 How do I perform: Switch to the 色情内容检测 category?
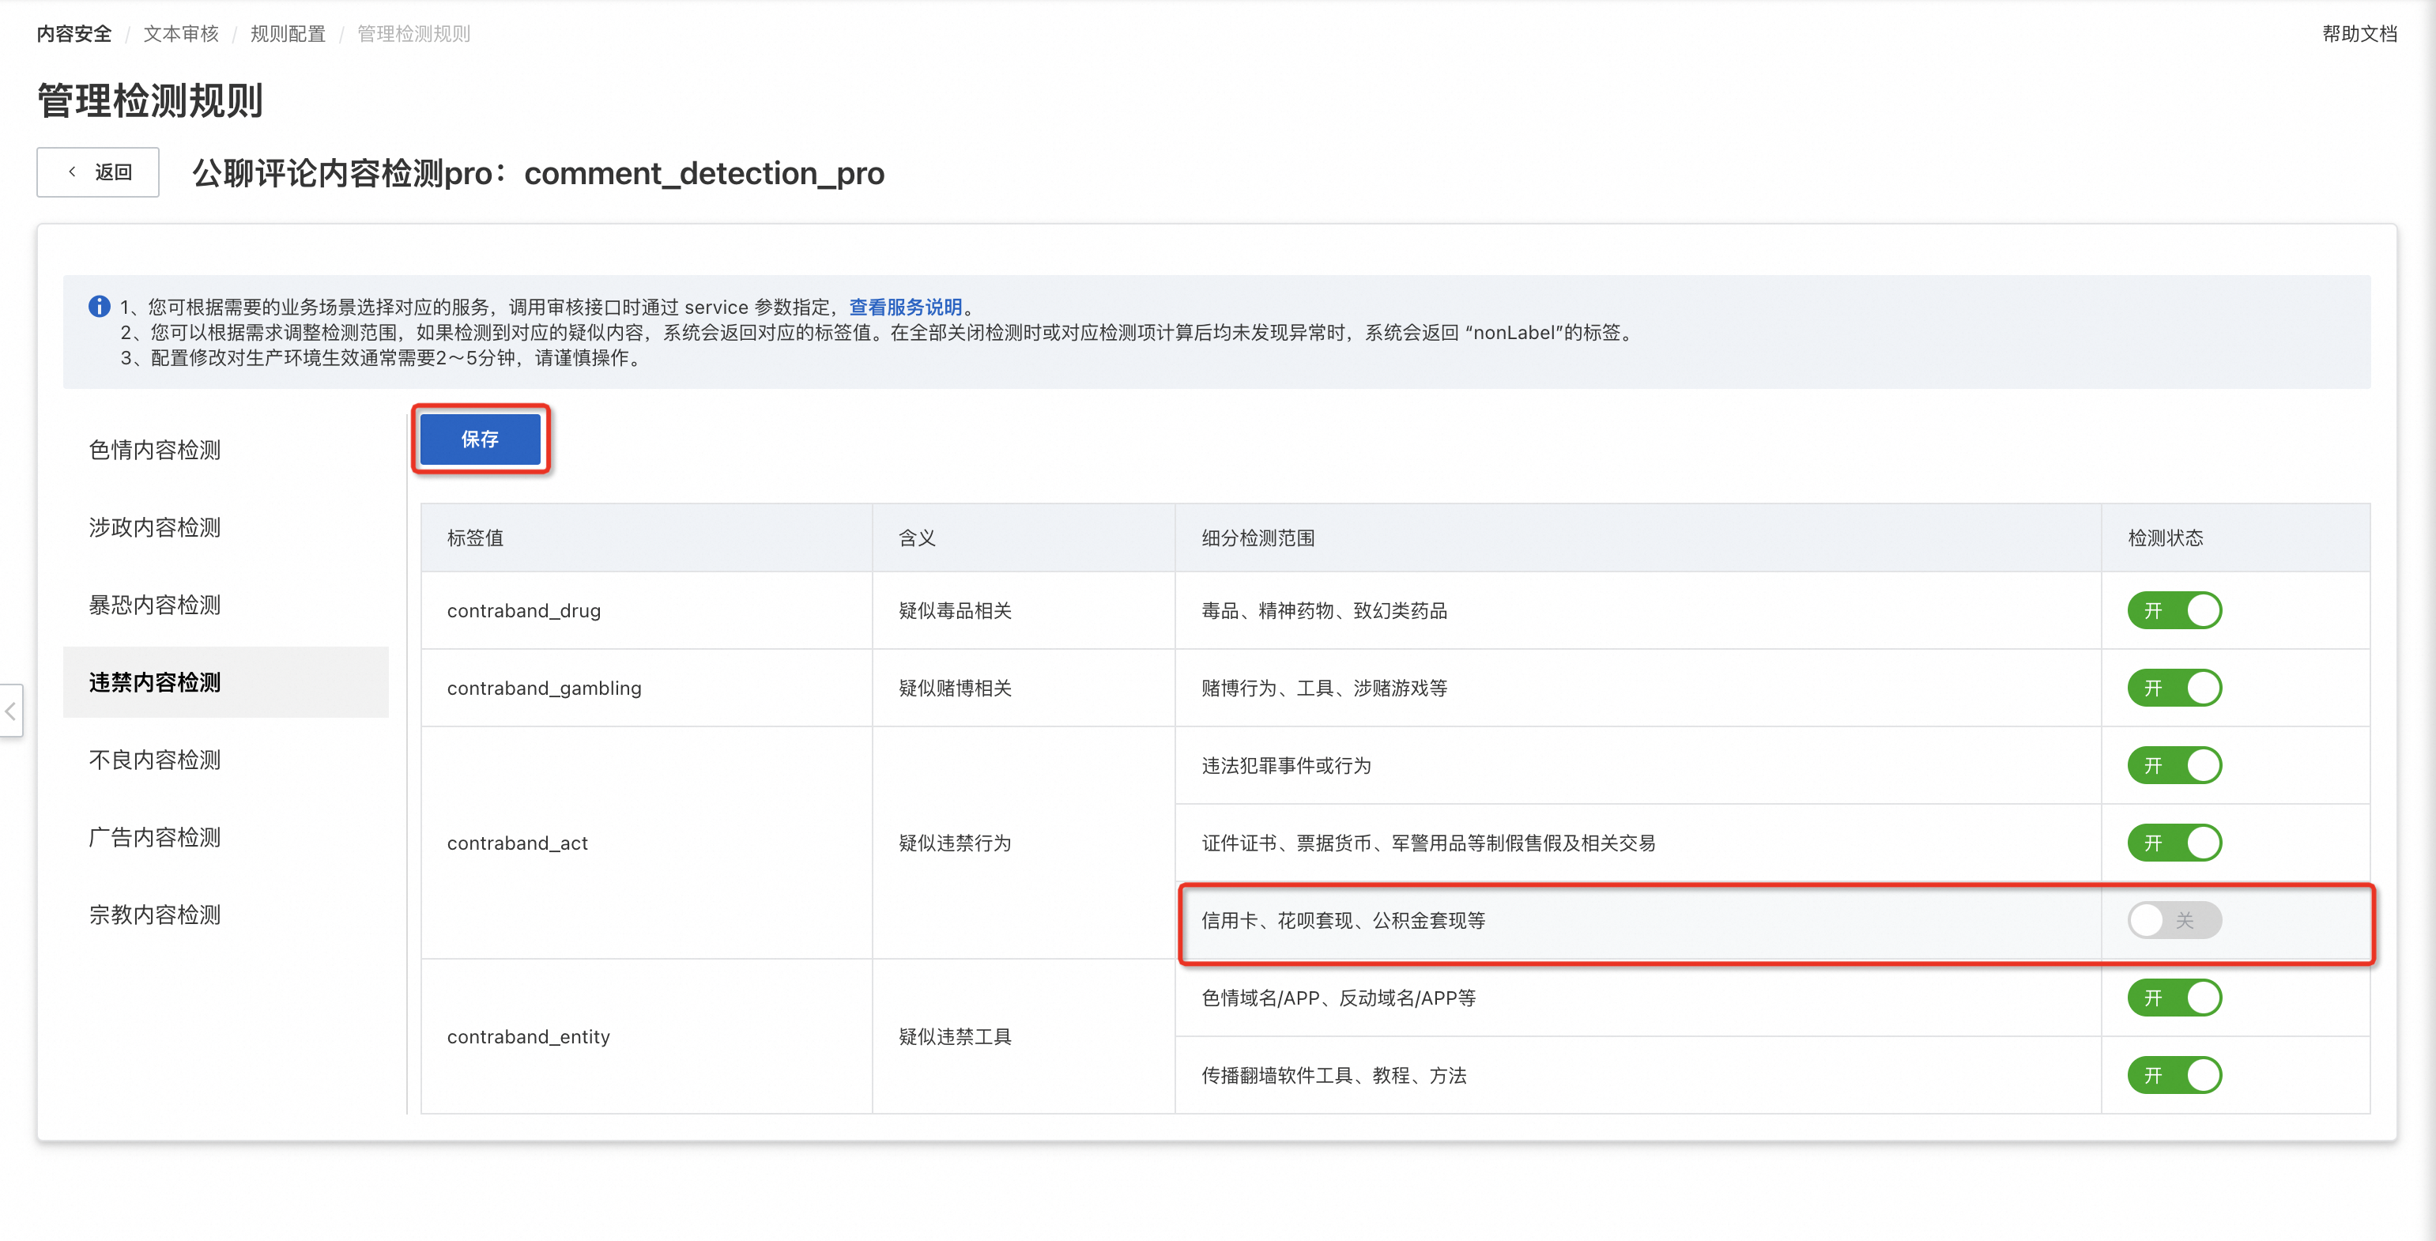click(x=154, y=449)
